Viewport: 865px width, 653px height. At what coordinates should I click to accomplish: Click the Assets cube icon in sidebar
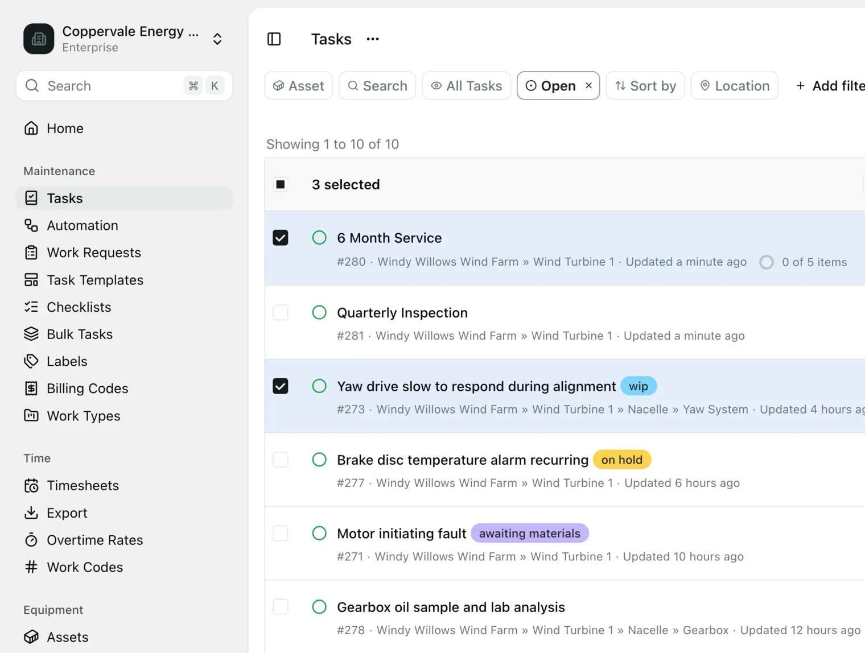(31, 637)
